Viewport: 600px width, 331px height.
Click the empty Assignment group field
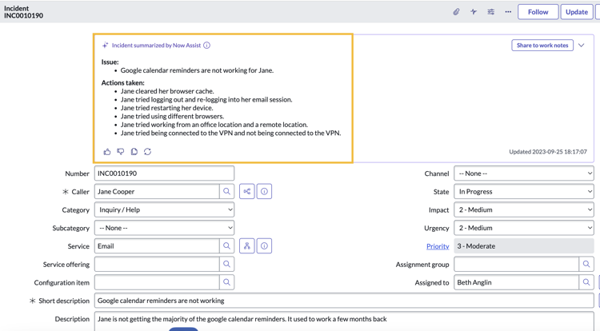pyautogui.click(x=517, y=264)
